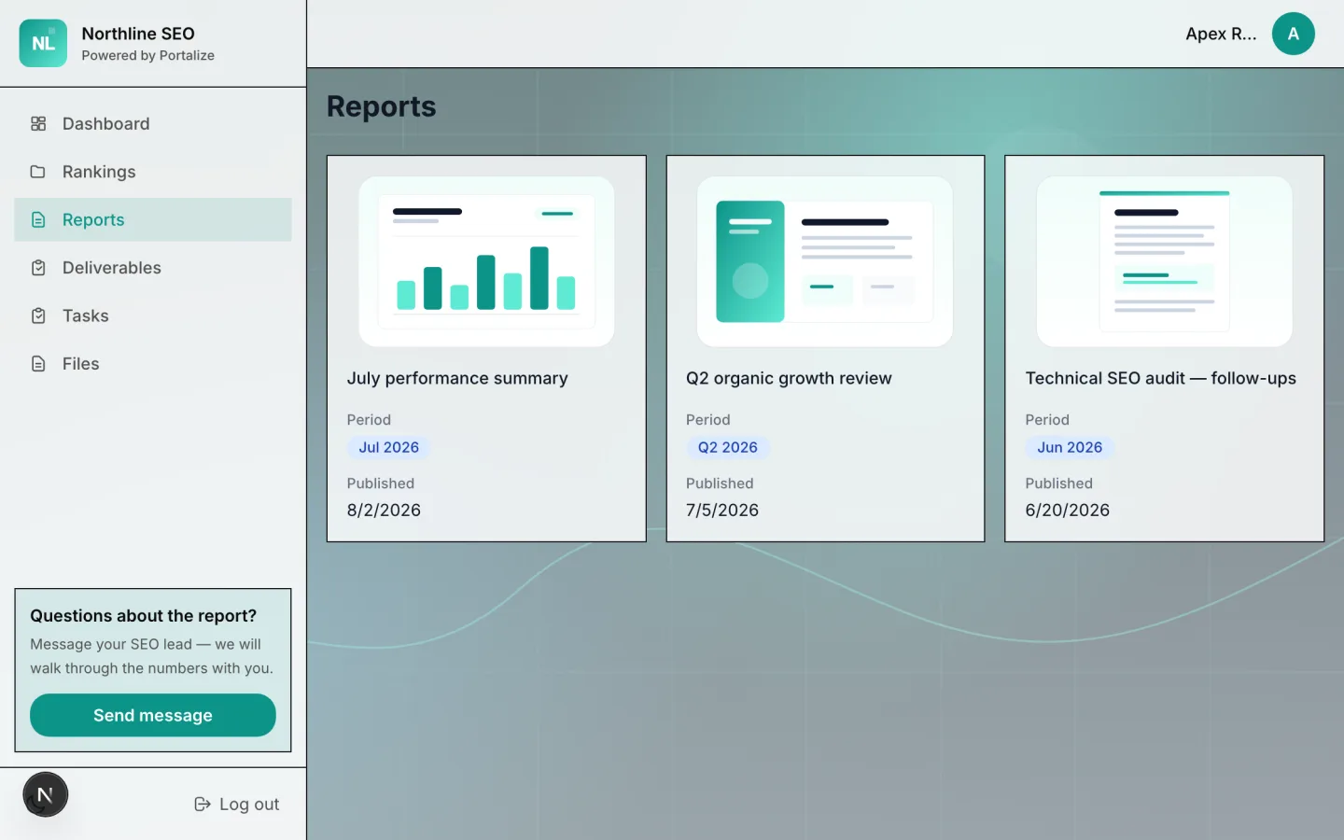Screen dimensions: 1344x840
Task: Send a message to SEO lead
Action: (x=153, y=715)
